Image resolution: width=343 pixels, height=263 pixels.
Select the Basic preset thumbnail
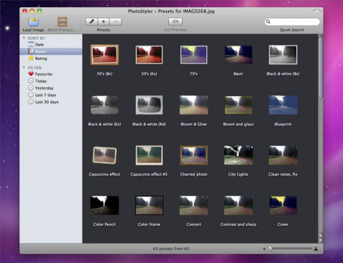point(238,55)
